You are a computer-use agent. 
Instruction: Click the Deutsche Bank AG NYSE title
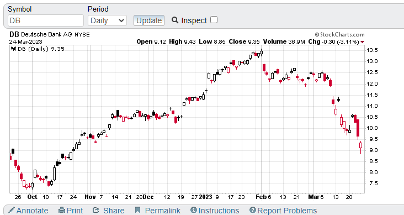[x=55, y=34]
